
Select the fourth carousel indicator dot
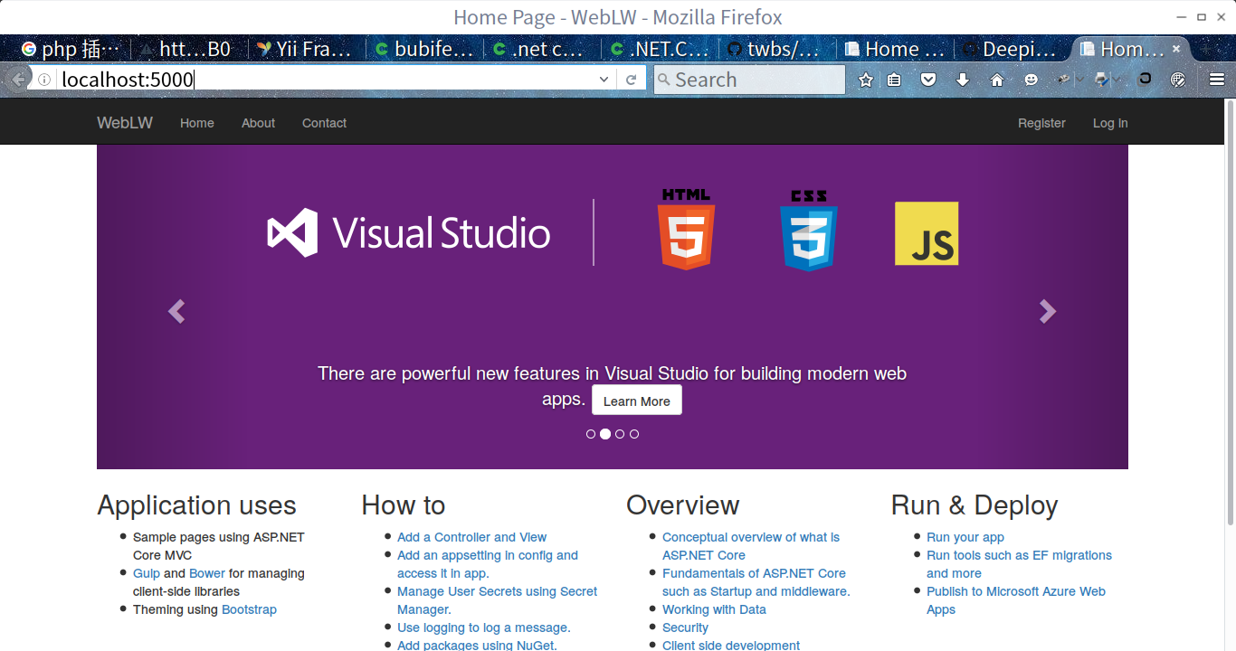634,434
